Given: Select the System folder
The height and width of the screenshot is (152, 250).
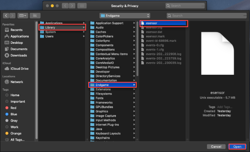Looking at the screenshot, I should (62, 32).
